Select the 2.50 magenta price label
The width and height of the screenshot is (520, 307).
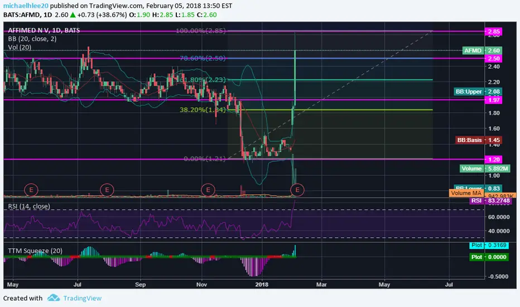pyautogui.click(x=493, y=59)
